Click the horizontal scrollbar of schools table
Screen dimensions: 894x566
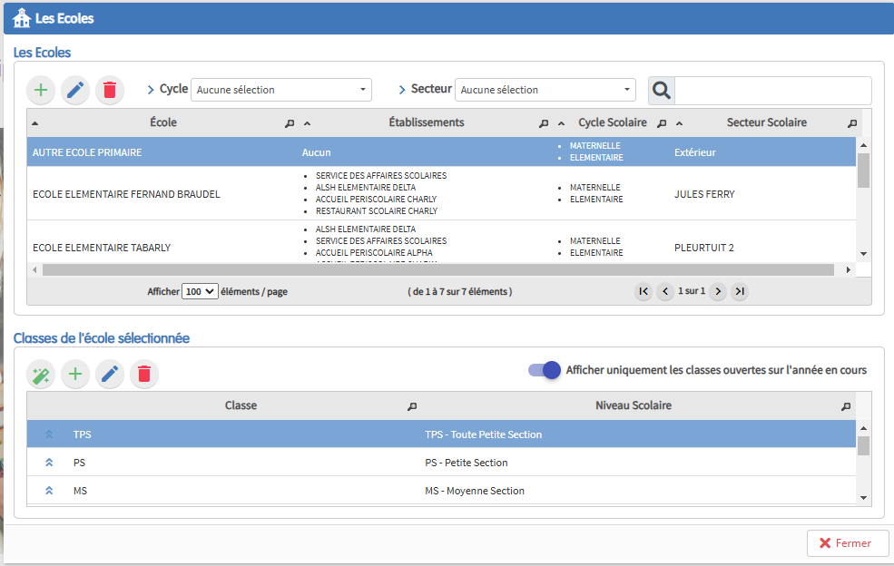point(437,269)
